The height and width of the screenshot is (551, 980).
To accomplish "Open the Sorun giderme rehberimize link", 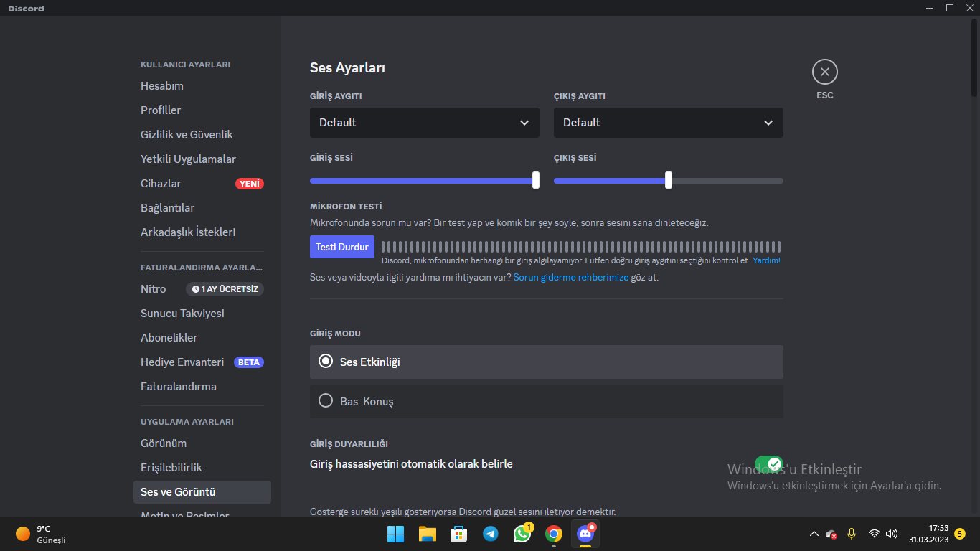I will pyautogui.click(x=571, y=277).
